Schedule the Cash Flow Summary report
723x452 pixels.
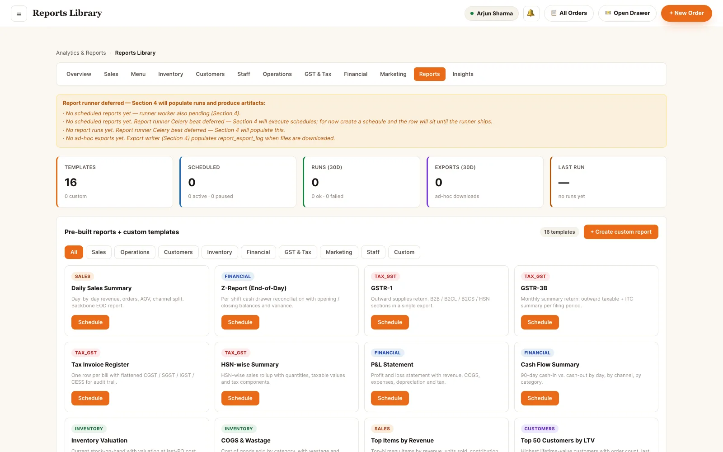click(x=540, y=398)
